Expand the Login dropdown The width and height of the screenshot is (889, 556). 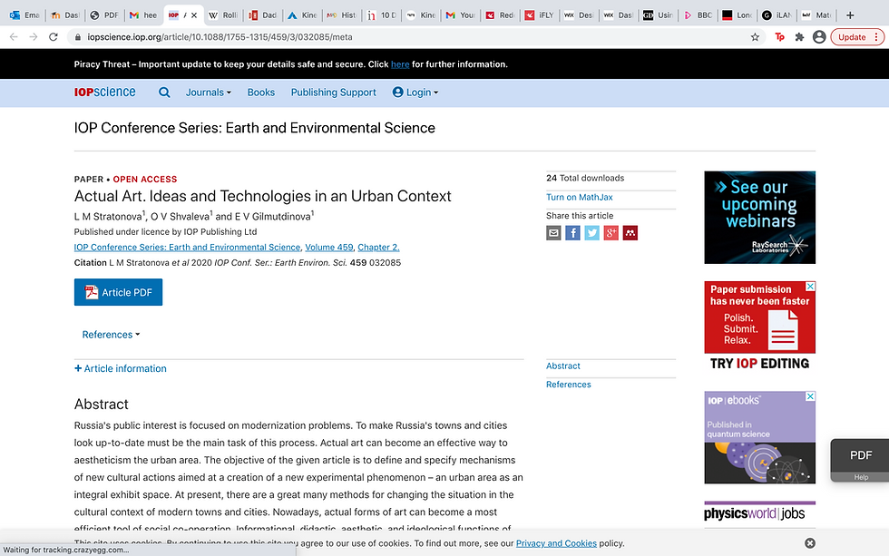[x=415, y=93]
